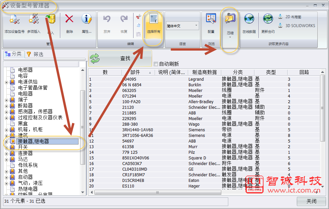Open 属性 properties info icon
This screenshot has height=209, width=329.
click(86, 19)
